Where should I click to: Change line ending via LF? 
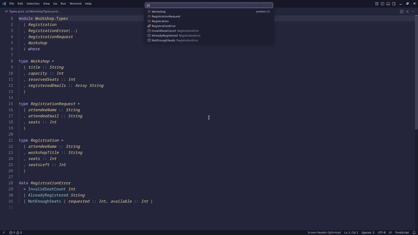pyautogui.click(x=390, y=232)
